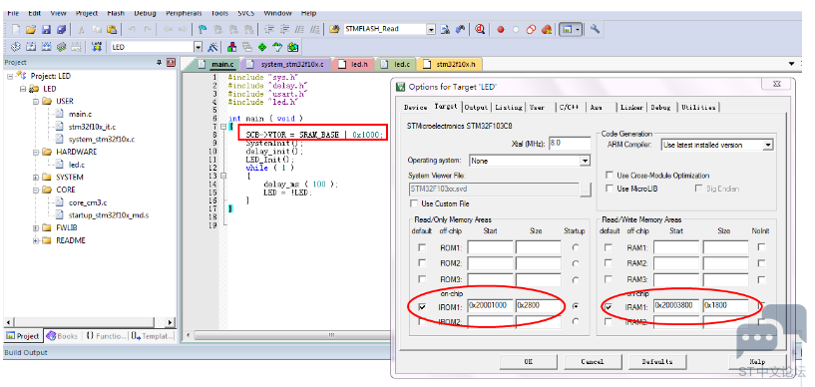Expand the README group
Image resolution: width=815 pixels, height=387 pixels.
[x=36, y=240]
